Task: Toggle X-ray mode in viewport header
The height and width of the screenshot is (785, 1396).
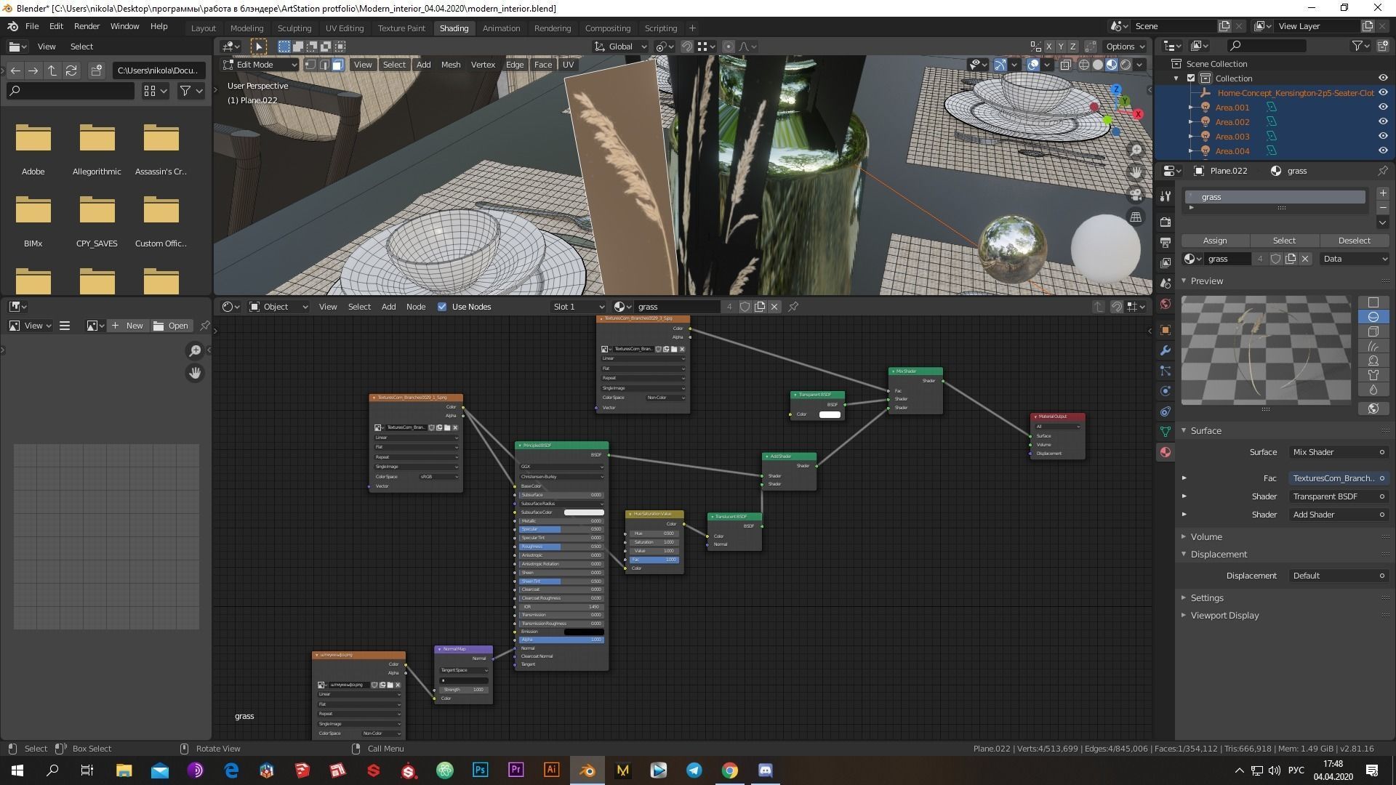Action: click(1066, 65)
